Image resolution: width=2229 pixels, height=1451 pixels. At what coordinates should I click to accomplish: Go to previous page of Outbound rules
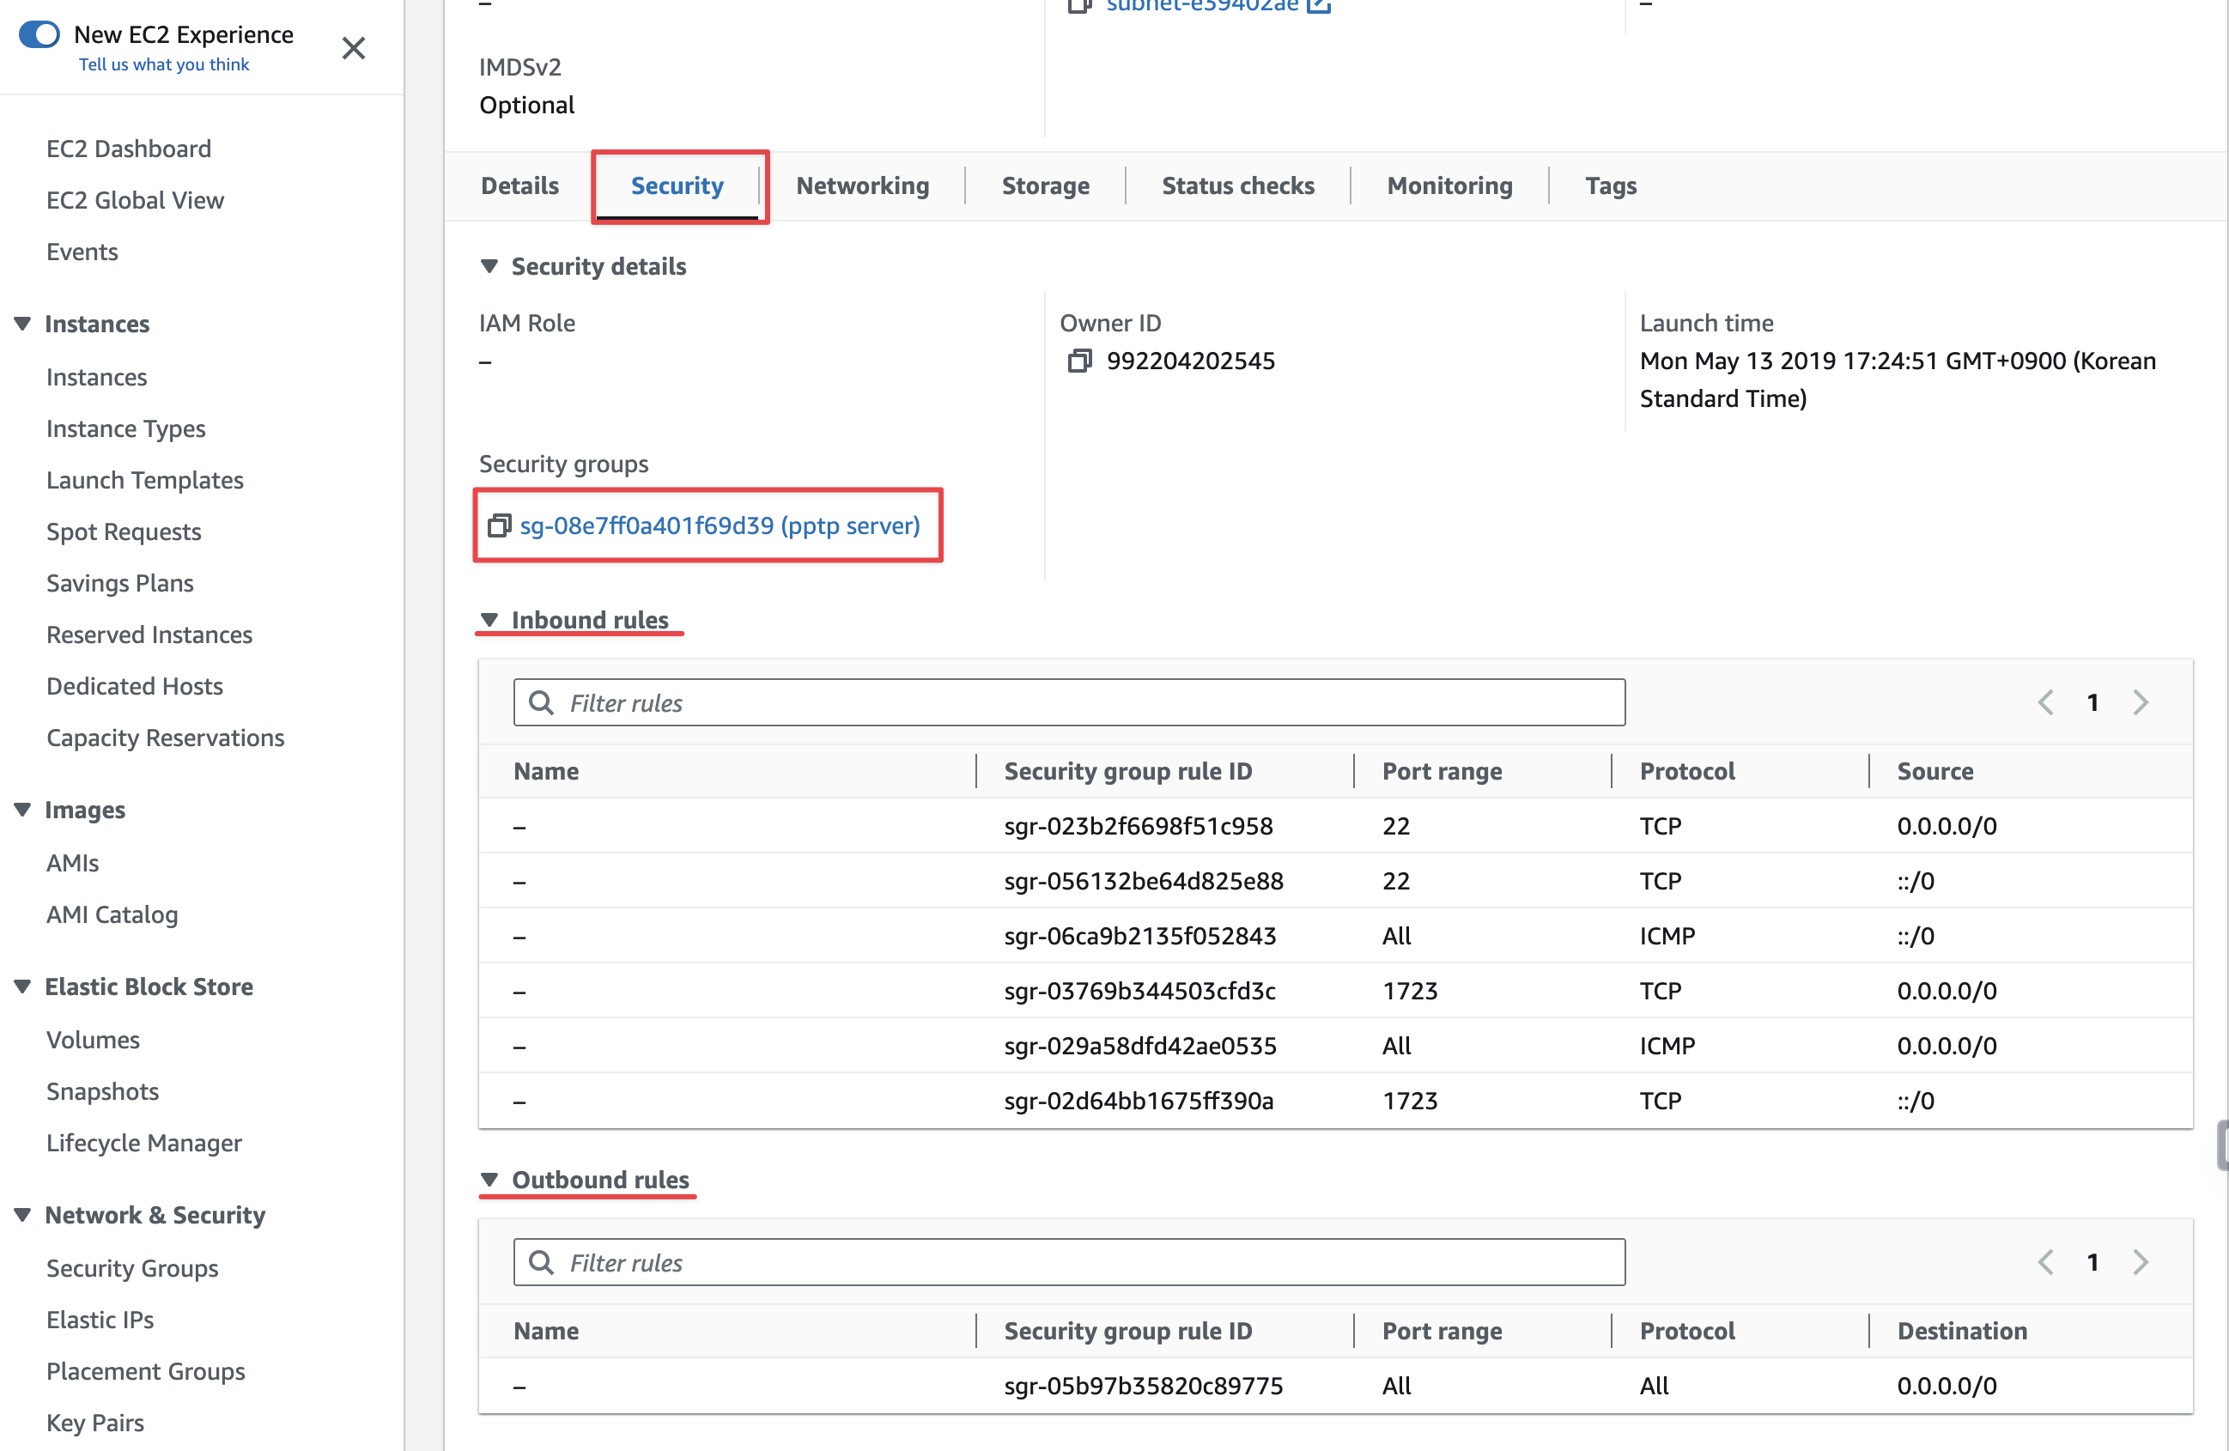[2046, 1262]
